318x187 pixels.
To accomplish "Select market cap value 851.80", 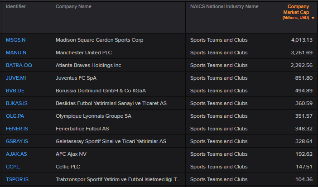I will [304, 78].
